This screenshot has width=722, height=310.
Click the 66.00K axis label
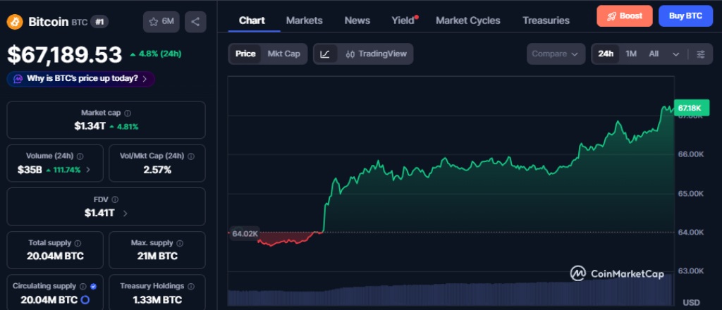690,154
